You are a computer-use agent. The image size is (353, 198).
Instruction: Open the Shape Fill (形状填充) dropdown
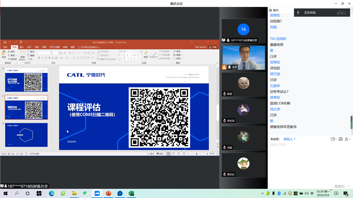(165, 51)
